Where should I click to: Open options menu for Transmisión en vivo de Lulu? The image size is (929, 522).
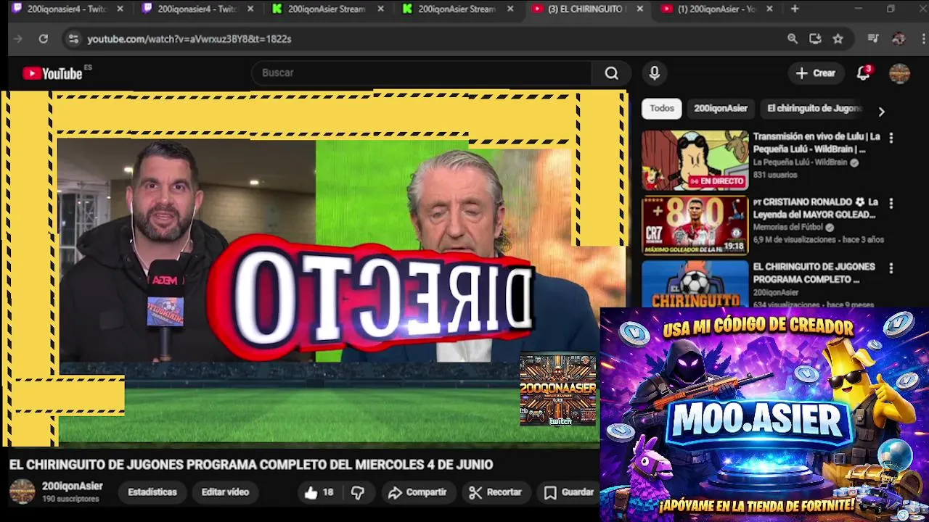pos(891,138)
